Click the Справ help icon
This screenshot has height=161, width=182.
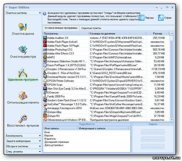[161, 18]
